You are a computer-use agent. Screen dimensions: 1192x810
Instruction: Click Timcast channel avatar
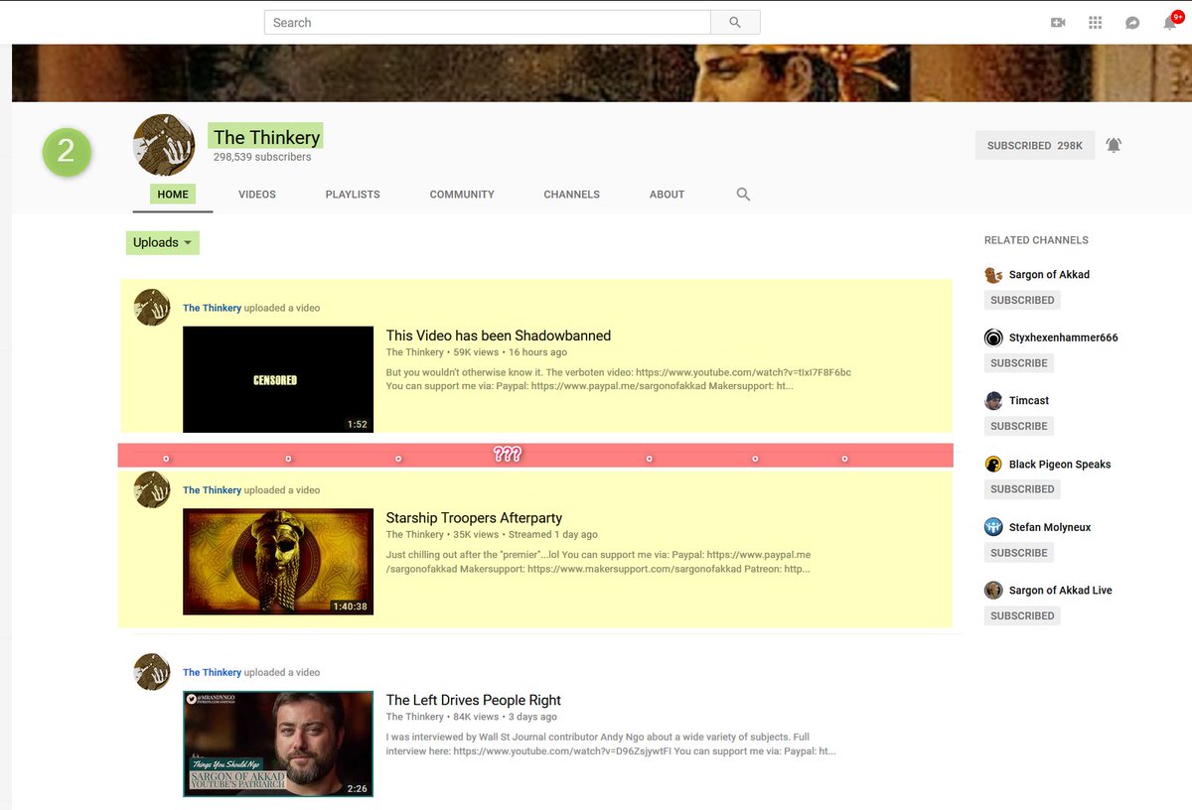coord(993,401)
